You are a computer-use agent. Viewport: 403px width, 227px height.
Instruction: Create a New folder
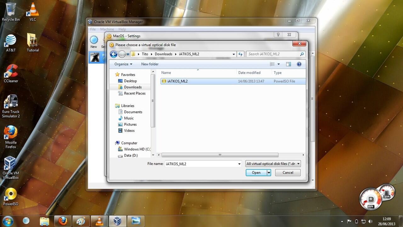pos(150,64)
